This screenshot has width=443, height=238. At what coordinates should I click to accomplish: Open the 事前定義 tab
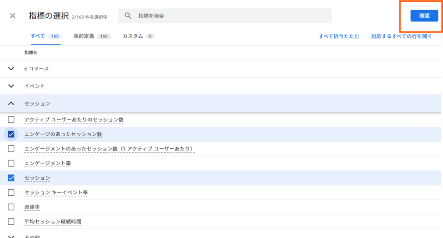tap(92, 36)
